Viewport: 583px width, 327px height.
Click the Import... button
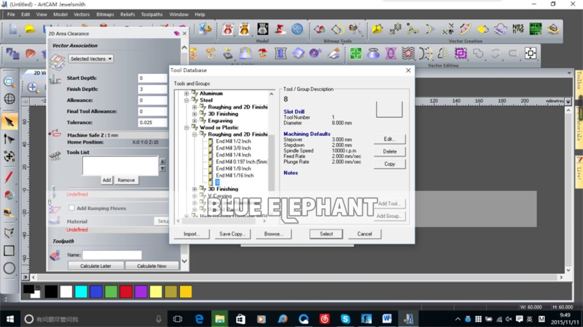point(191,234)
